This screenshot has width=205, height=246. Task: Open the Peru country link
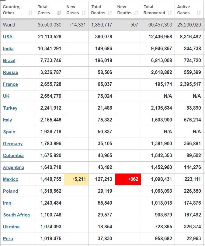tap(8, 239)
